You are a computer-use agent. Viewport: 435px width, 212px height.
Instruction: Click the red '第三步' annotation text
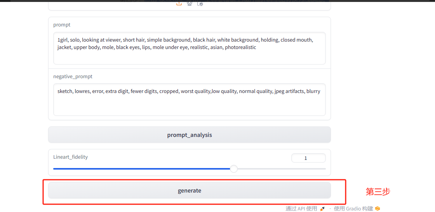pos(378,192)
